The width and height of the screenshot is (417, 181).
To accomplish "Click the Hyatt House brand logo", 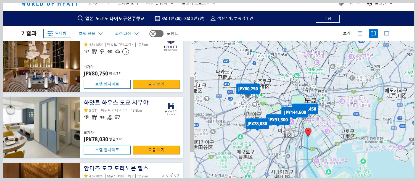I will (x=171, y=109).
